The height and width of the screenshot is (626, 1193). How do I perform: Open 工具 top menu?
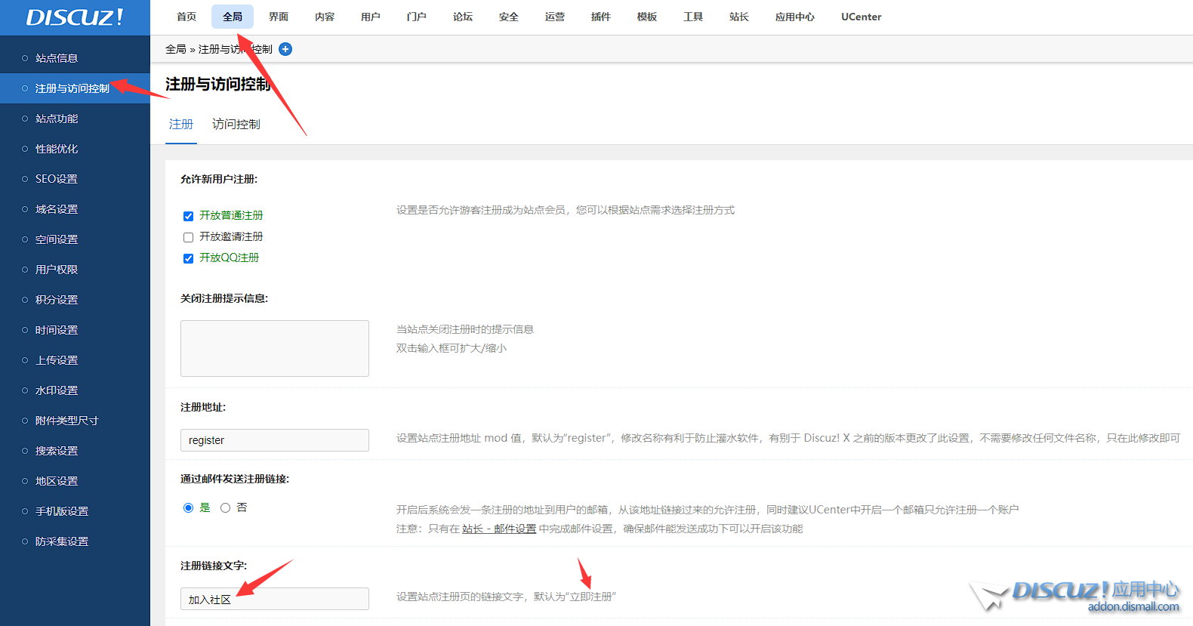pos(693,17)
